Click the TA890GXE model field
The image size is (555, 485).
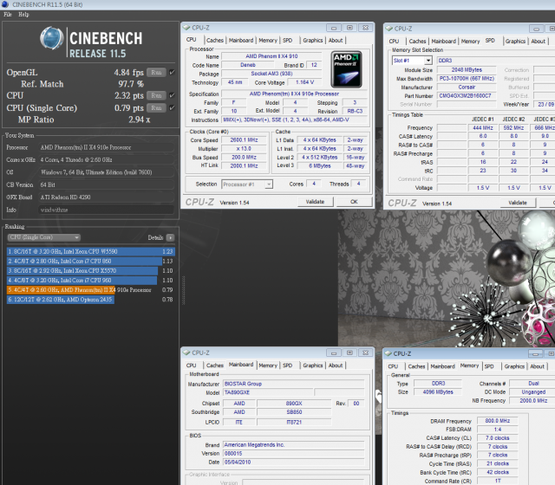point(268,392)
